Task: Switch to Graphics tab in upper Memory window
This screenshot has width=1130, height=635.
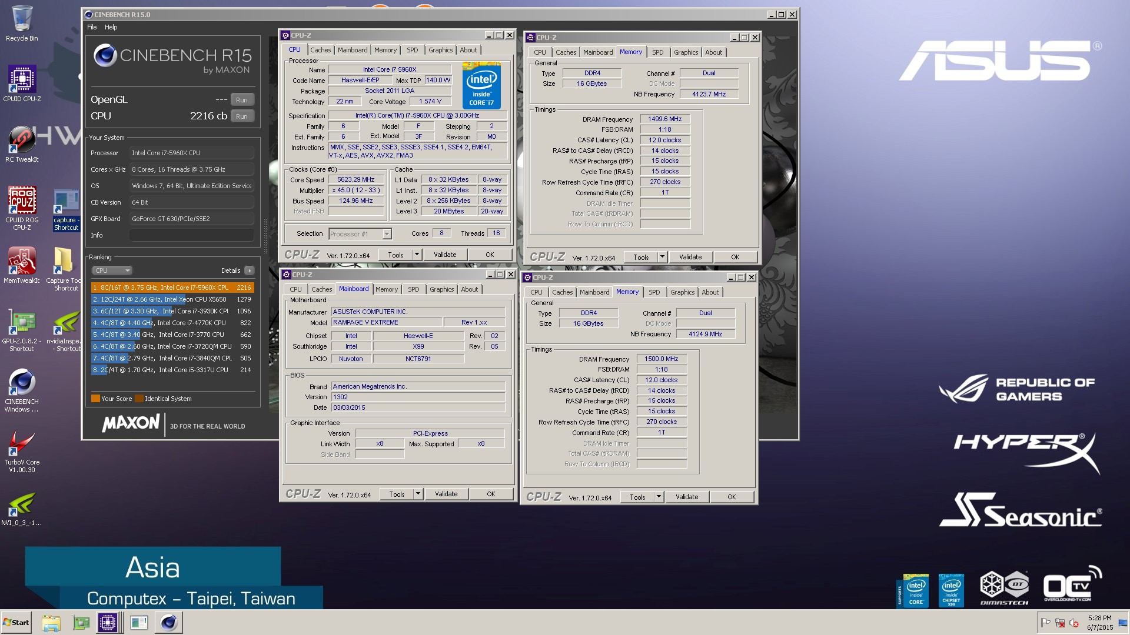Action: tap(686, 52)
